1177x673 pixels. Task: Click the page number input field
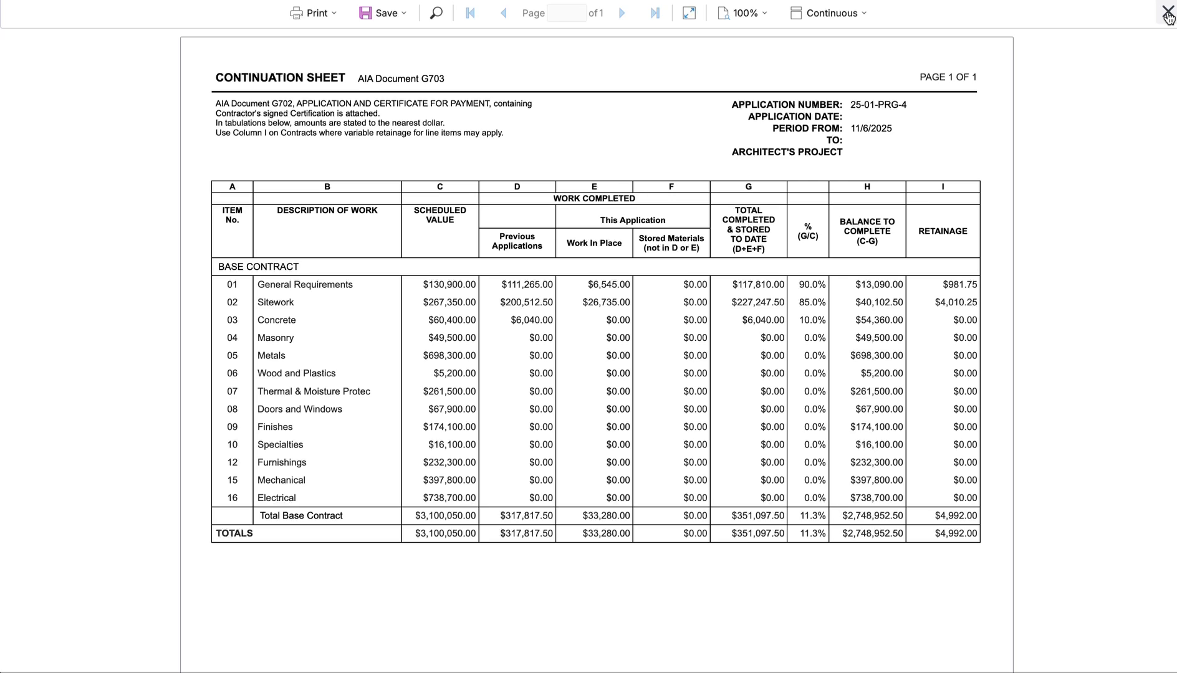pyautogui.click(x=566, y=13)
